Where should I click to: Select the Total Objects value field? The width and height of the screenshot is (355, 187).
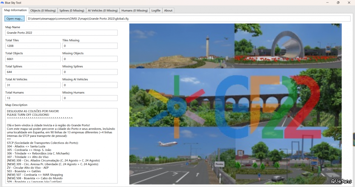(33, 59)
